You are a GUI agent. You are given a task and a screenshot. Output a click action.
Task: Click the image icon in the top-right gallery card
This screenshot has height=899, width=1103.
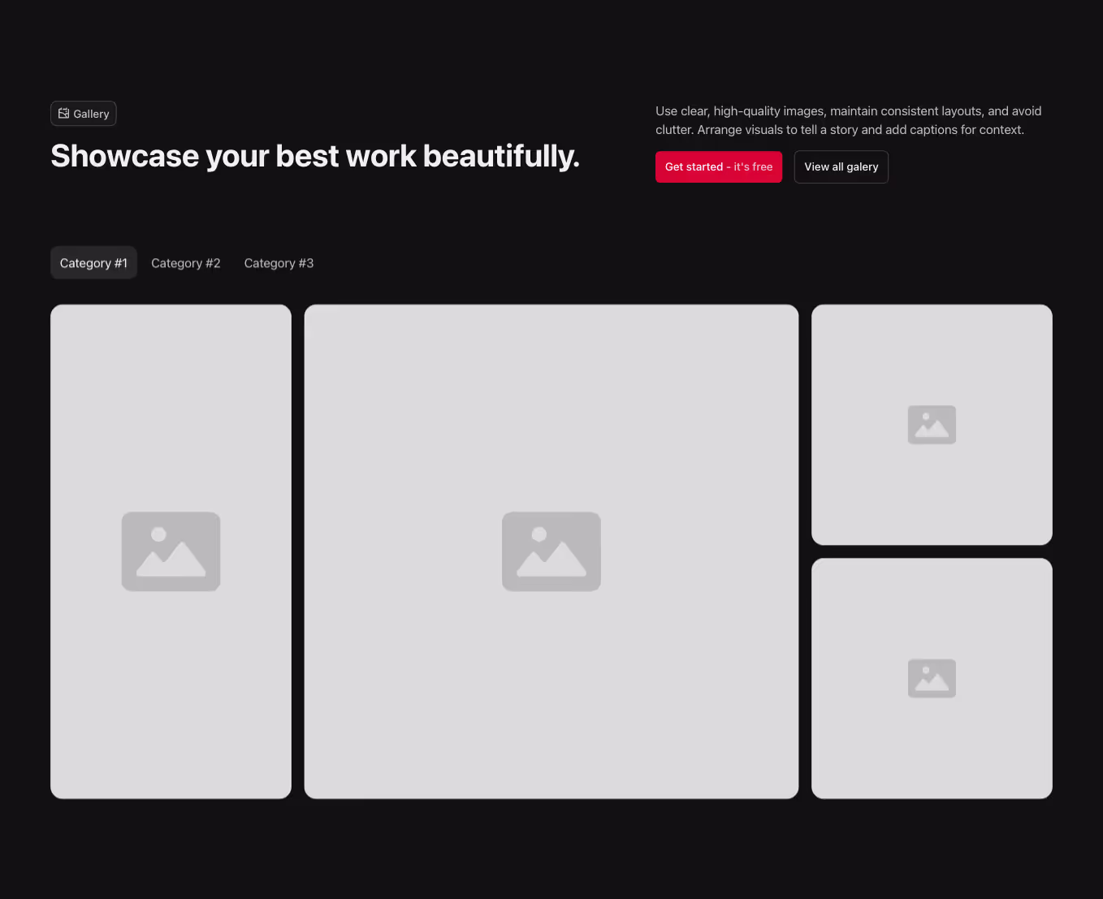(932, 424)
